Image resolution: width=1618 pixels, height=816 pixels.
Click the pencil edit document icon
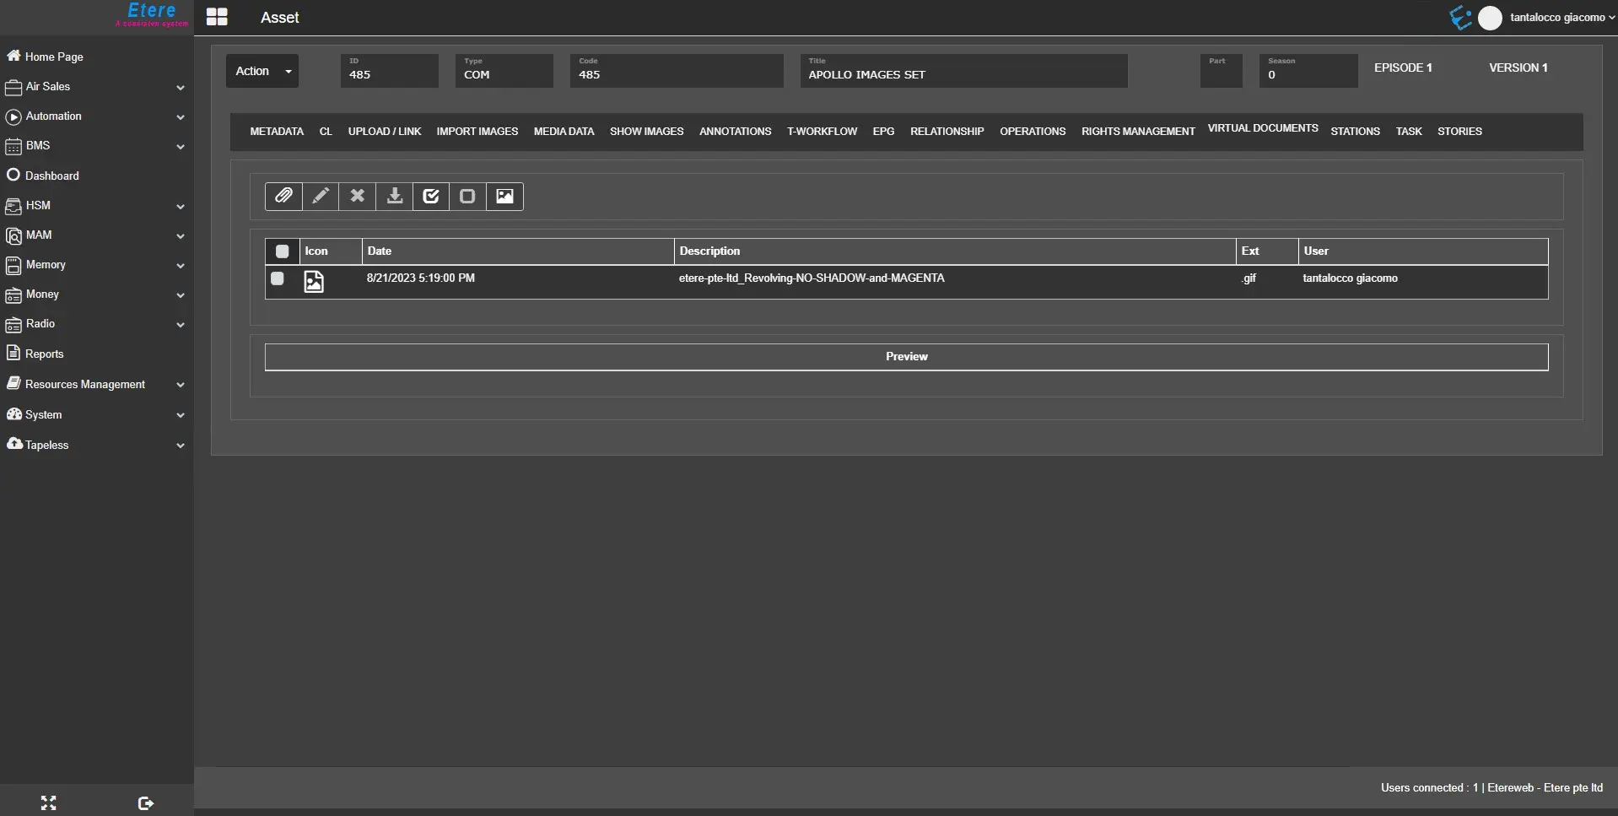pos(321,196)
